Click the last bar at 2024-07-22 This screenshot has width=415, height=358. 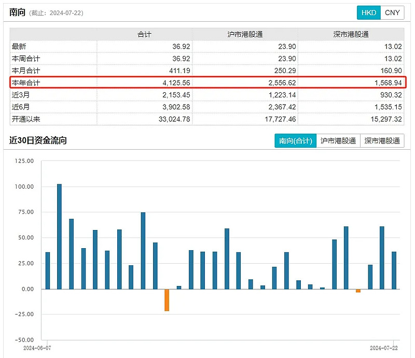click(394, 270)
